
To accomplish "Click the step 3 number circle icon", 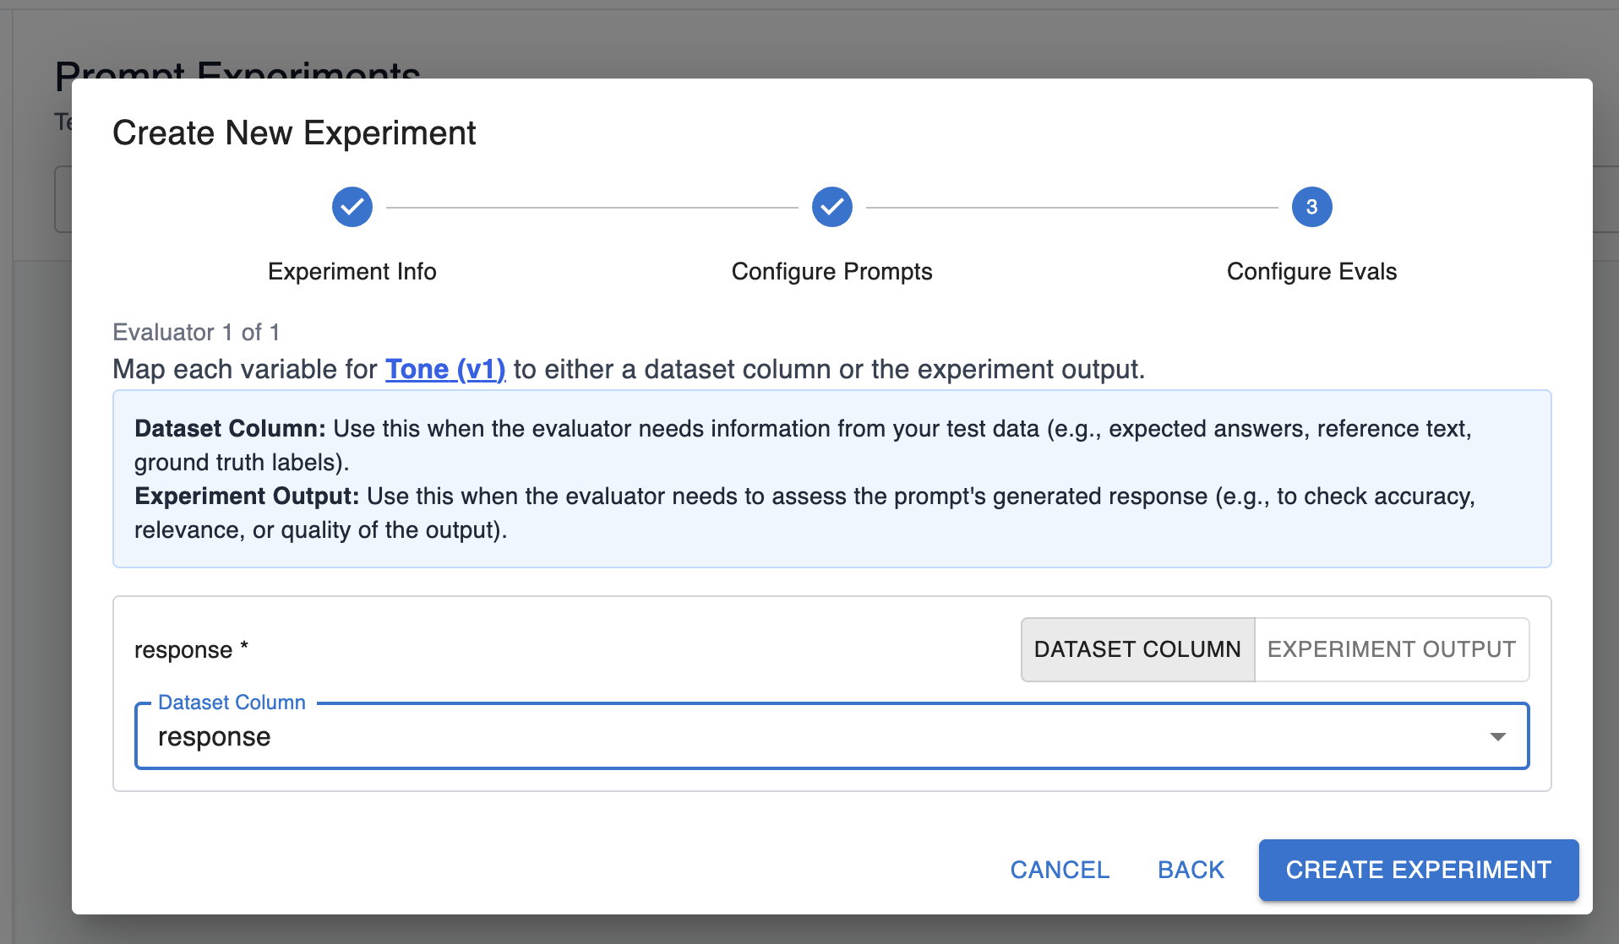I will point(1311,207).
